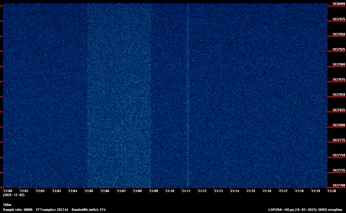This screenshot has width=346, height=213.
Task: Click the 21:01 time label
Action: [24, 191]
